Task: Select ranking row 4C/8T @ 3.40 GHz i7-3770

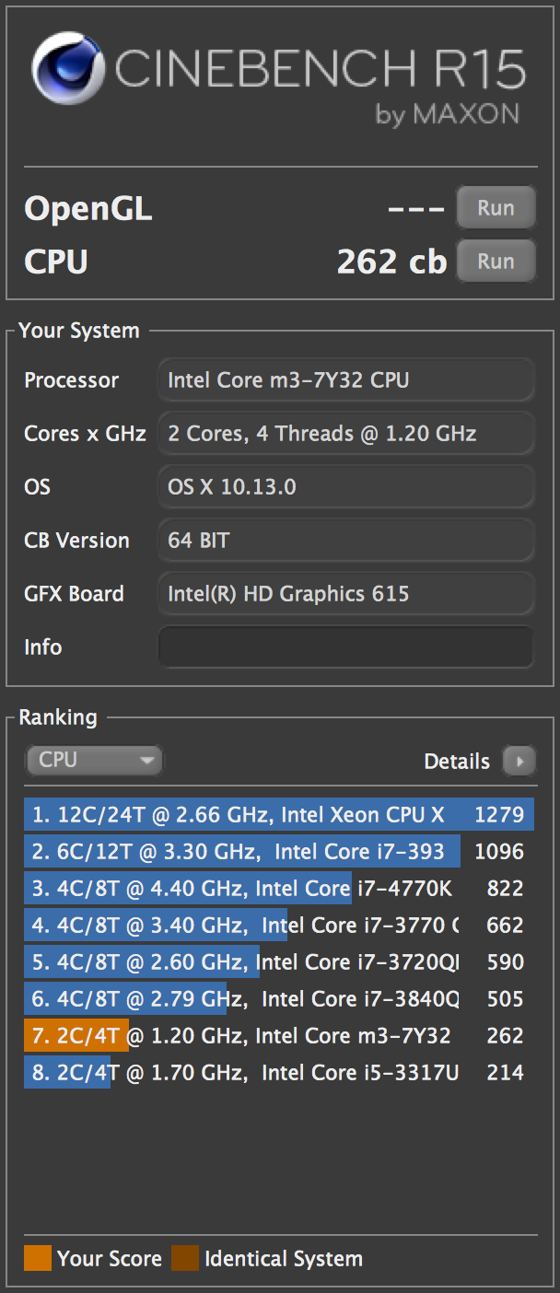Action: click(279, 925)
